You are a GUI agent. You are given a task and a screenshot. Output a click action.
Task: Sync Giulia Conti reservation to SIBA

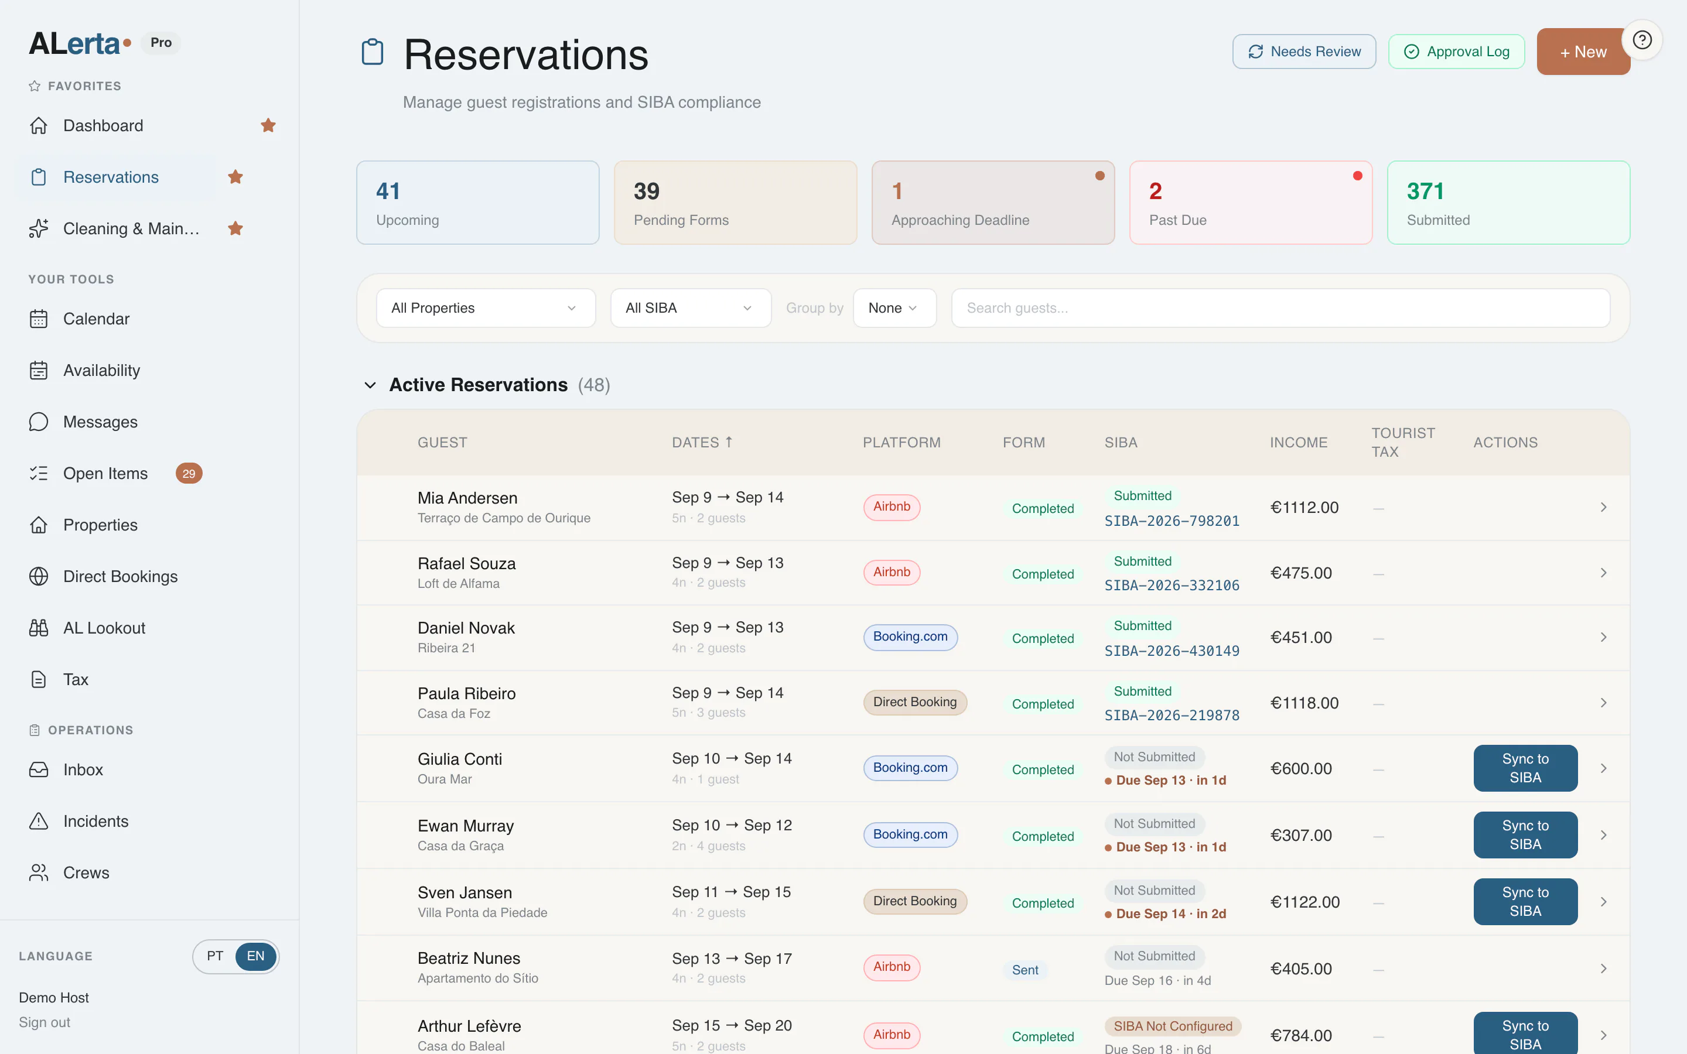[1525, 768]
